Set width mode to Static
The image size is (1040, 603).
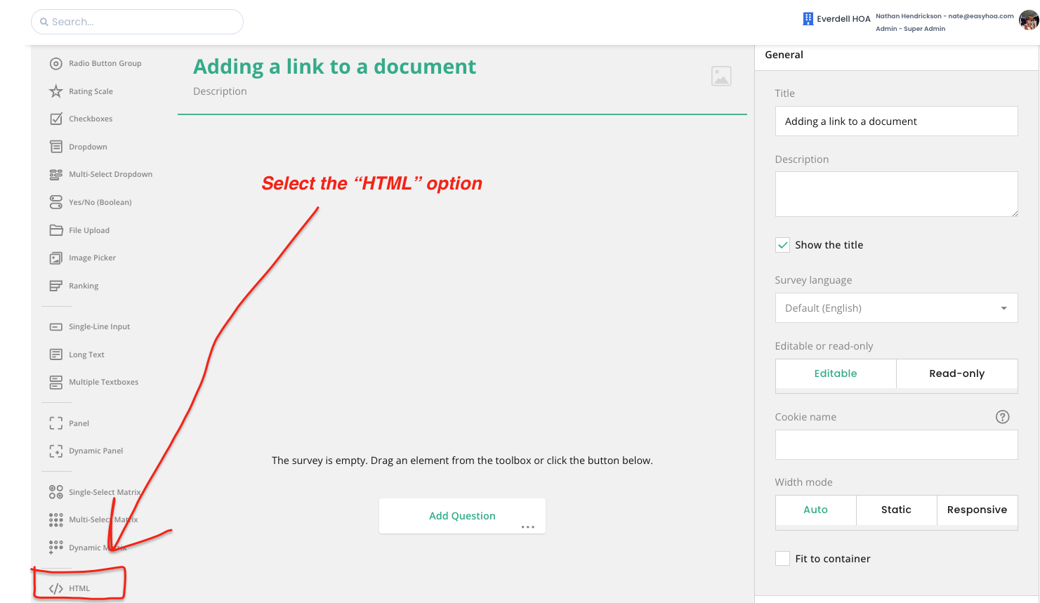tap(896, 510)
